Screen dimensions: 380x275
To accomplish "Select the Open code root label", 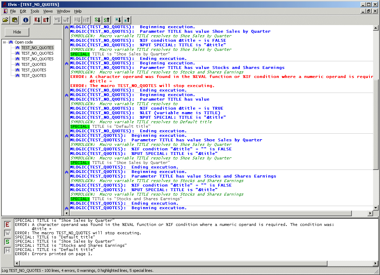I will point(24,42).
